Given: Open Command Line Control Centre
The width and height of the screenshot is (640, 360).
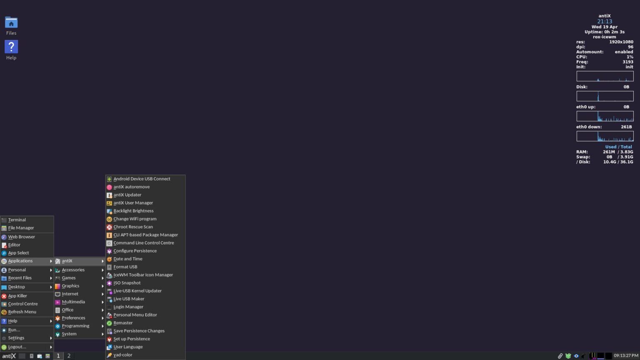Looking at the screenshot, I should (x=144, y=242).
